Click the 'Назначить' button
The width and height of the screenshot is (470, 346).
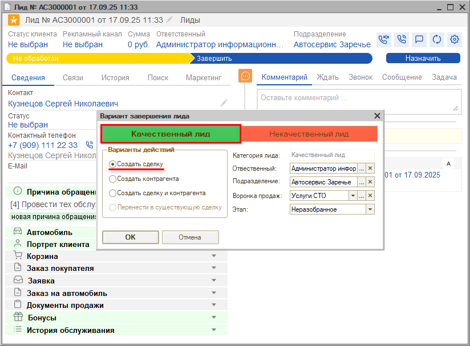click(x=423, y=58)
